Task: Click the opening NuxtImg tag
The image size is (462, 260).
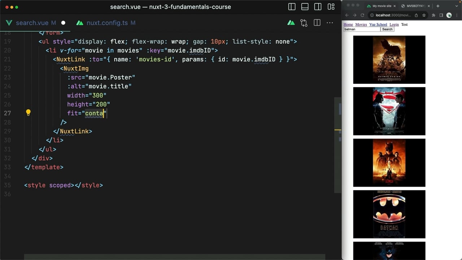Action: click(x=74, y=68)
